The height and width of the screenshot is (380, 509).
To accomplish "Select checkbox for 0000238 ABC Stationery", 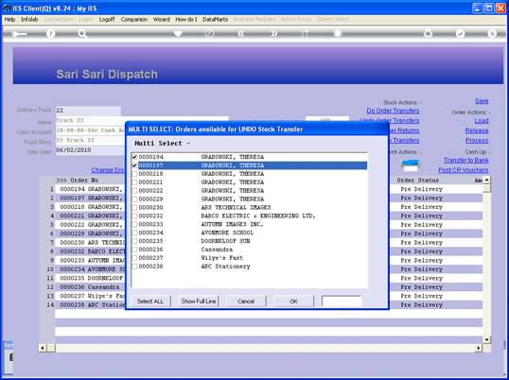I will pyautogui.click(x=134, y=267).
